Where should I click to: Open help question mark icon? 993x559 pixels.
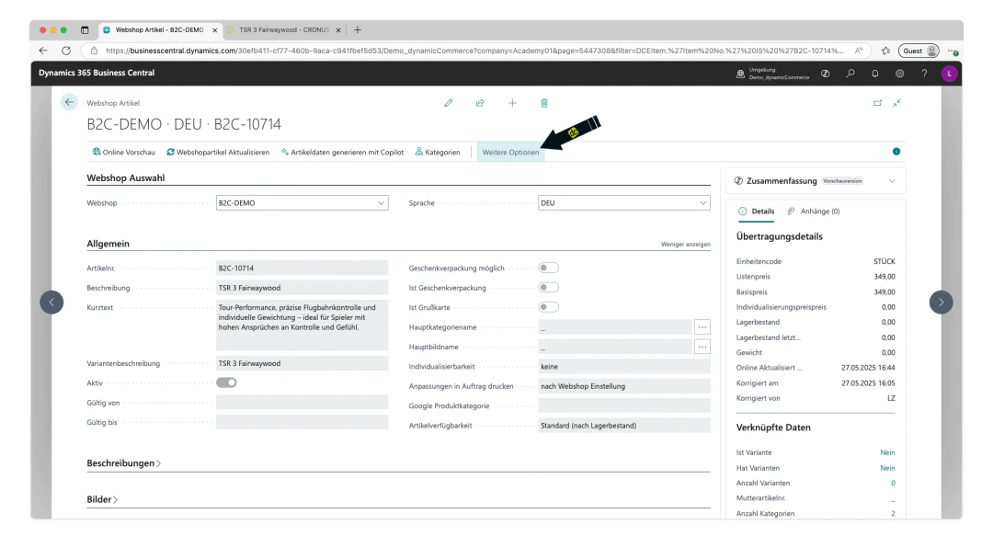[x=925, y=74]
